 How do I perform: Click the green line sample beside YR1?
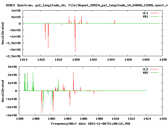click(x=154, y=17)
